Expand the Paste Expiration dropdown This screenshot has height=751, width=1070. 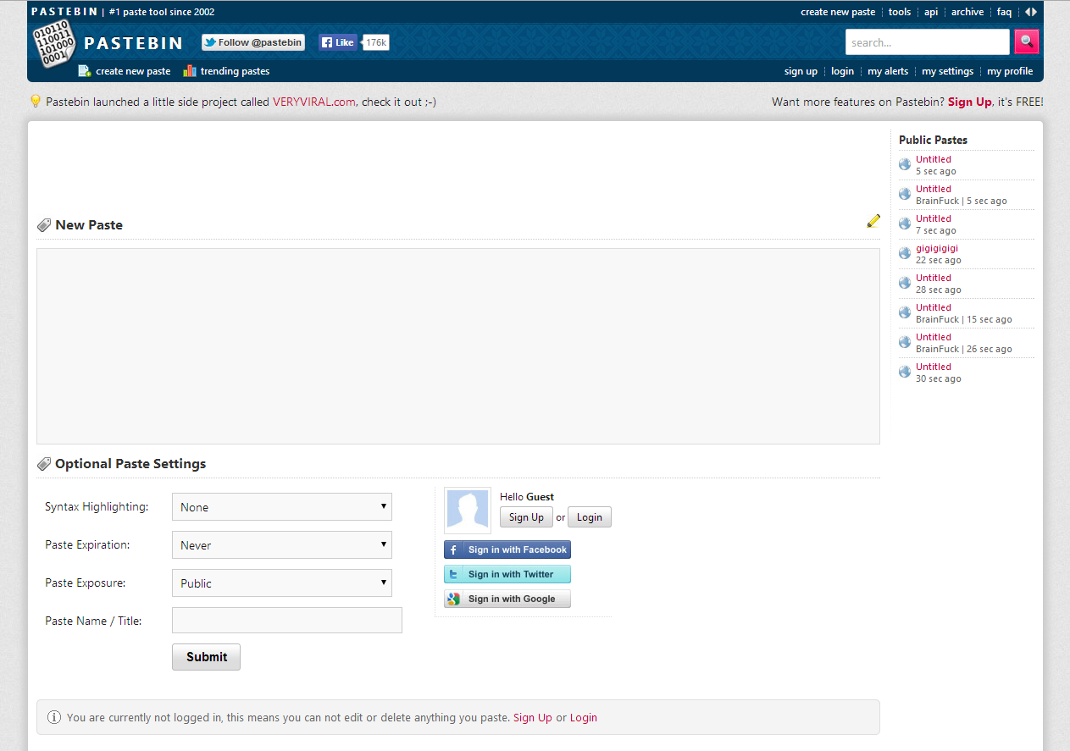click(281, 545)
